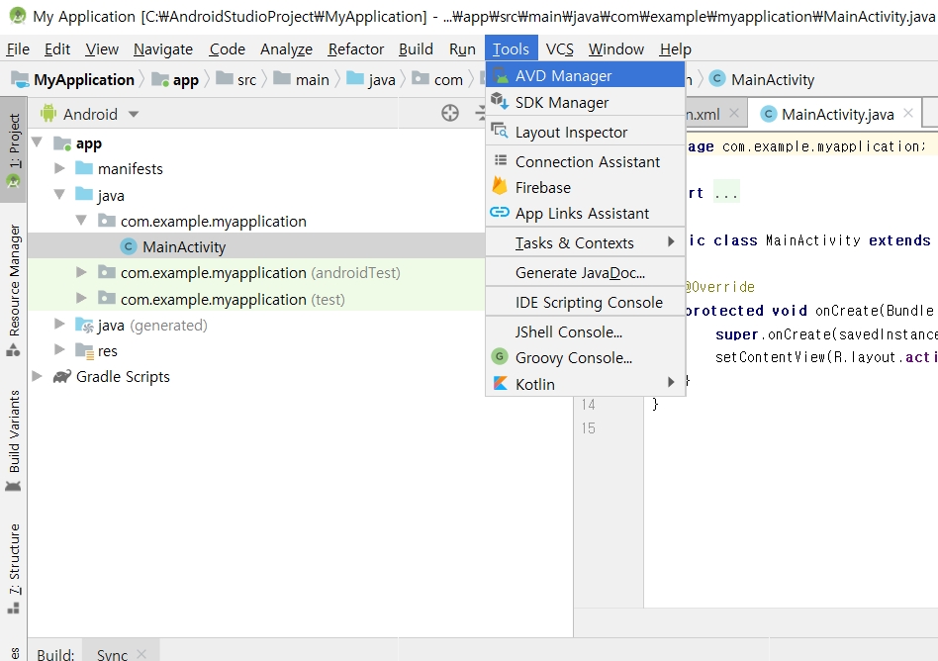Expand the res folder

coord(59,349)
